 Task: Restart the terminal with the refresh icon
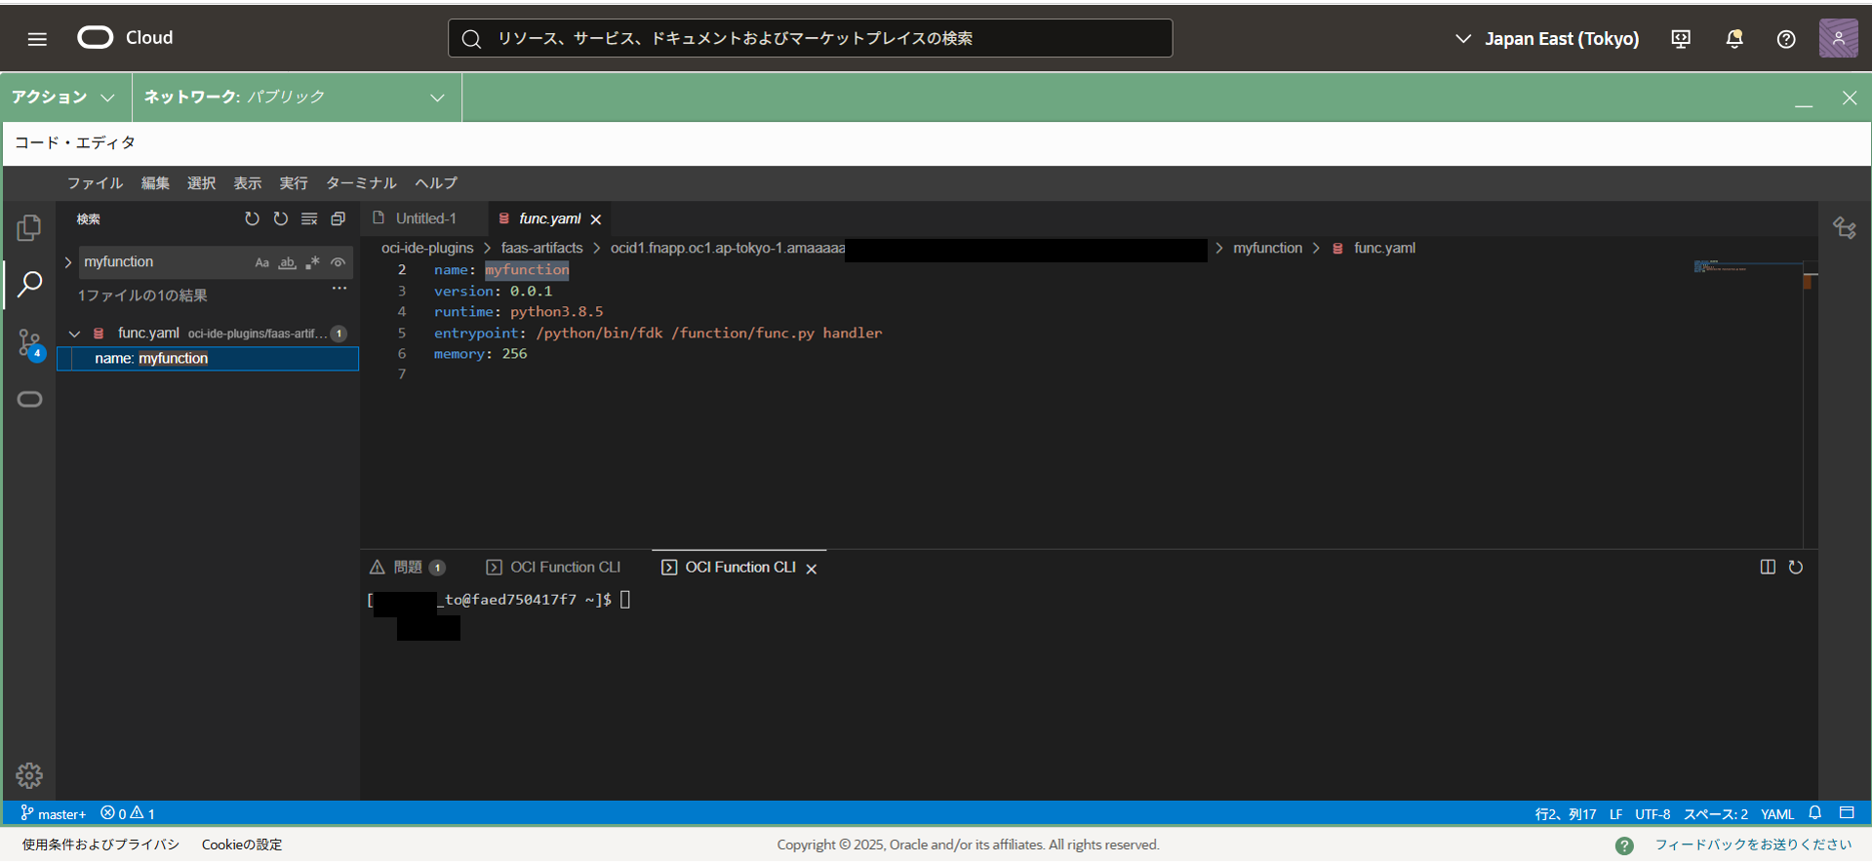1796,568
